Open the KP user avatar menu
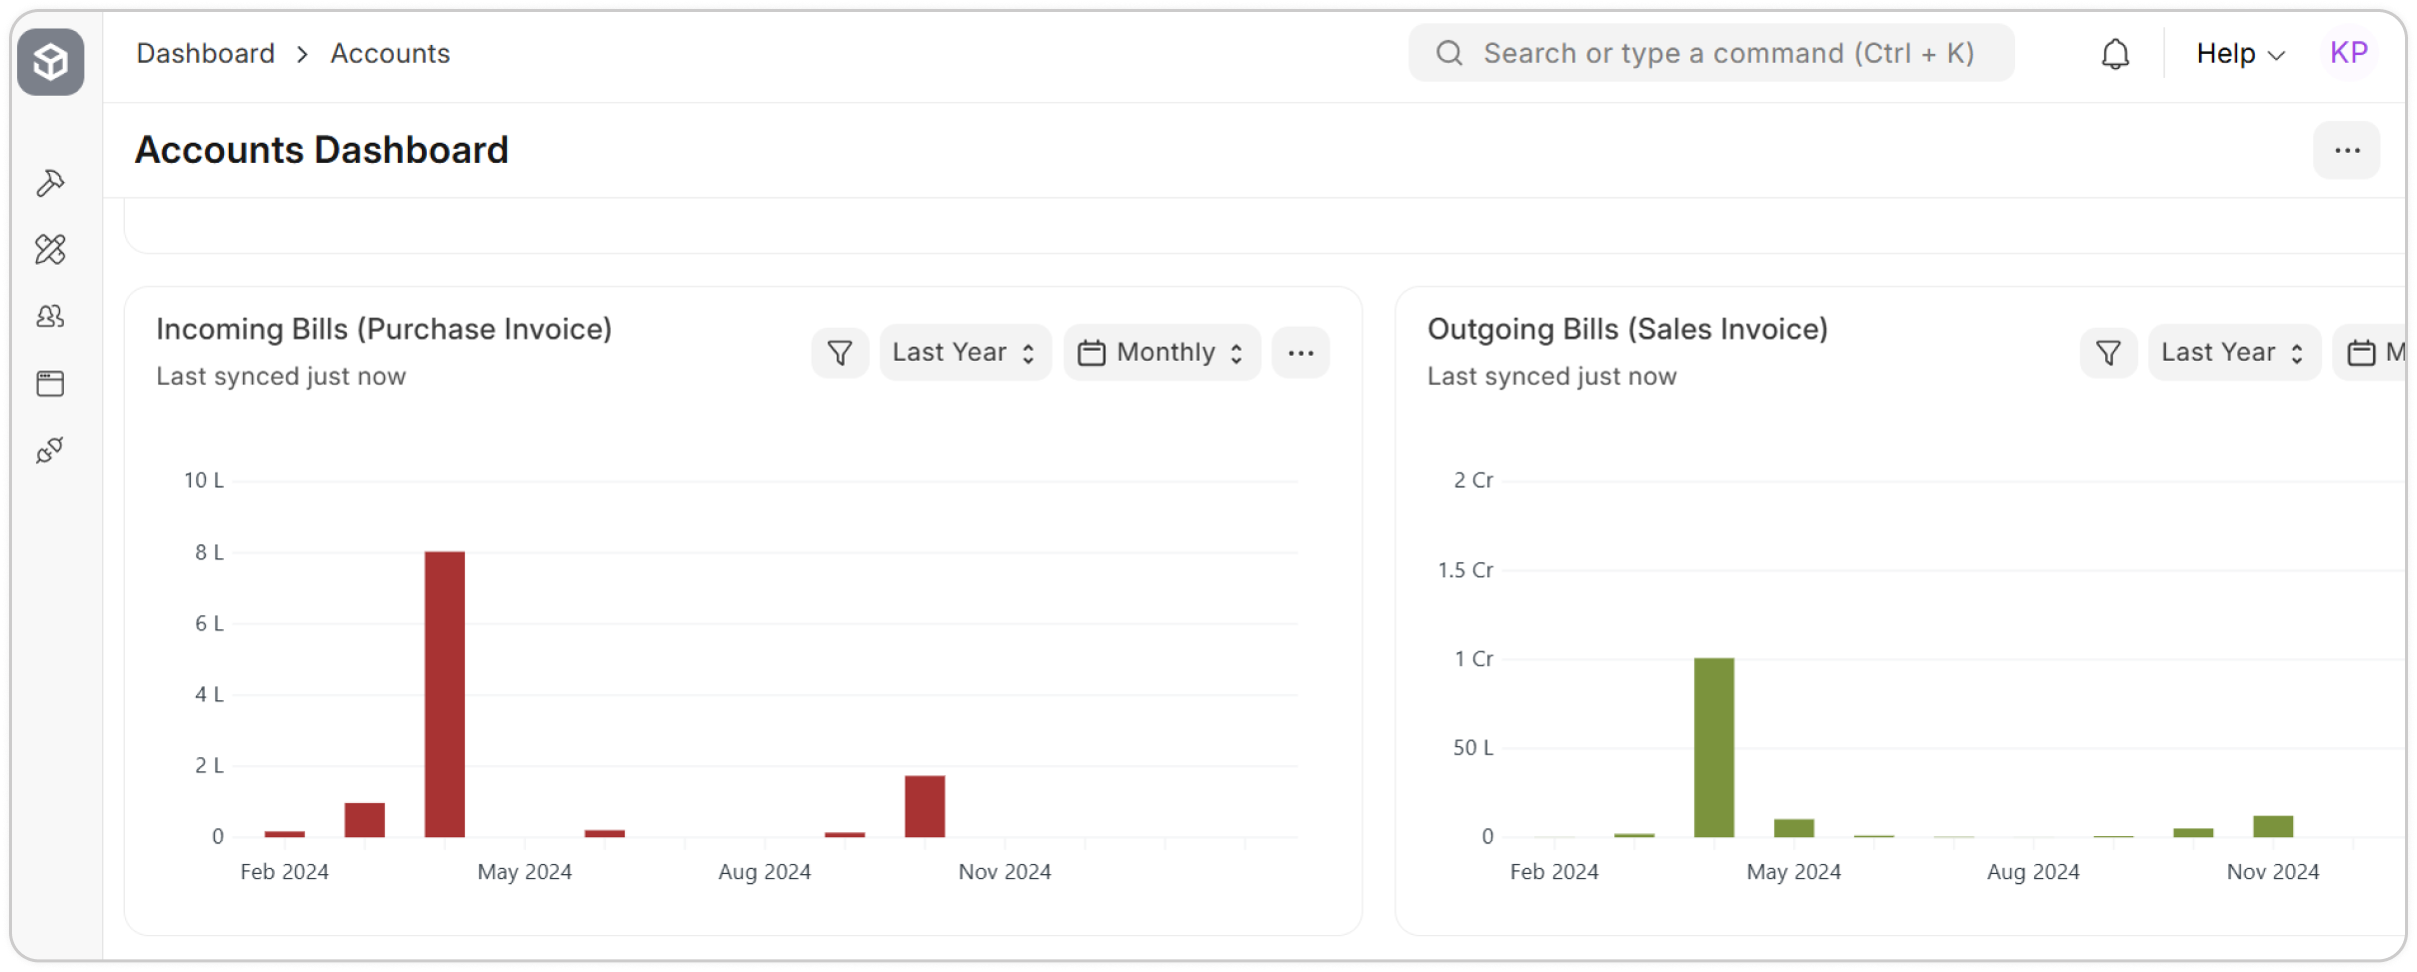2417x972 pixels. pos(2348,53)
